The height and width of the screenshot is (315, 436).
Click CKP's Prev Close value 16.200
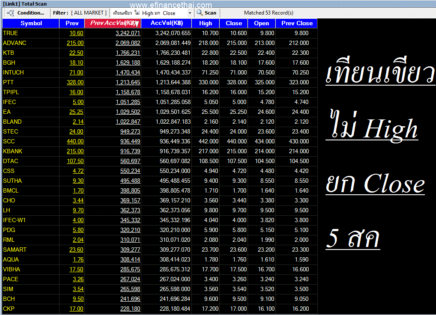click(300, 309)
